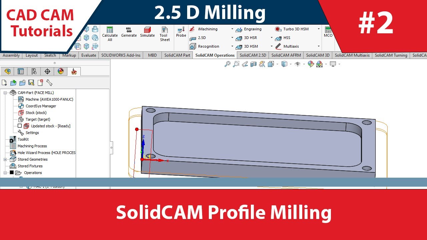Switch to the Evaluate tab
427x240 pixels.
[x=89, y=55]
